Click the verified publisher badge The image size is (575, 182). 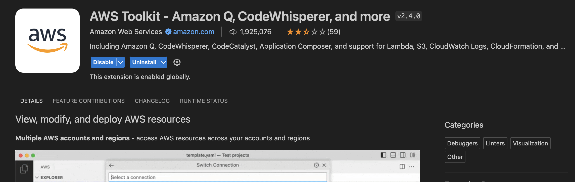point(168,32)
